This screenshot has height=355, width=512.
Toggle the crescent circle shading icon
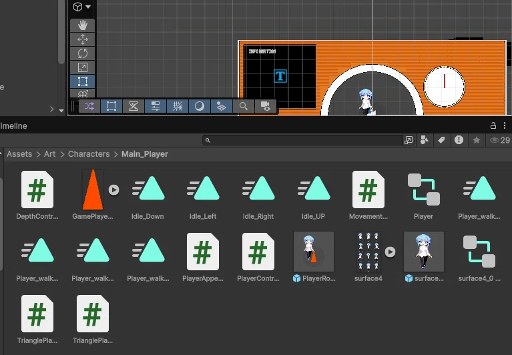click(200, 106)
